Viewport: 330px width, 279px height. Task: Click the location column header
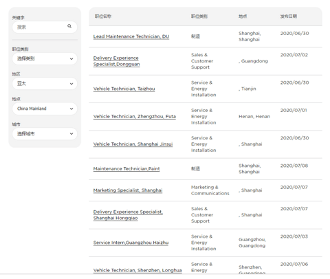[x=243, y=16]
